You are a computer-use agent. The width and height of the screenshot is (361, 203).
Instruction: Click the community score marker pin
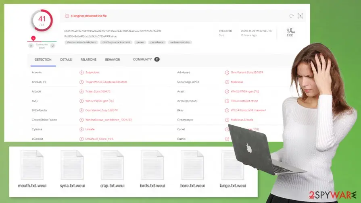(x=33, y=38)
